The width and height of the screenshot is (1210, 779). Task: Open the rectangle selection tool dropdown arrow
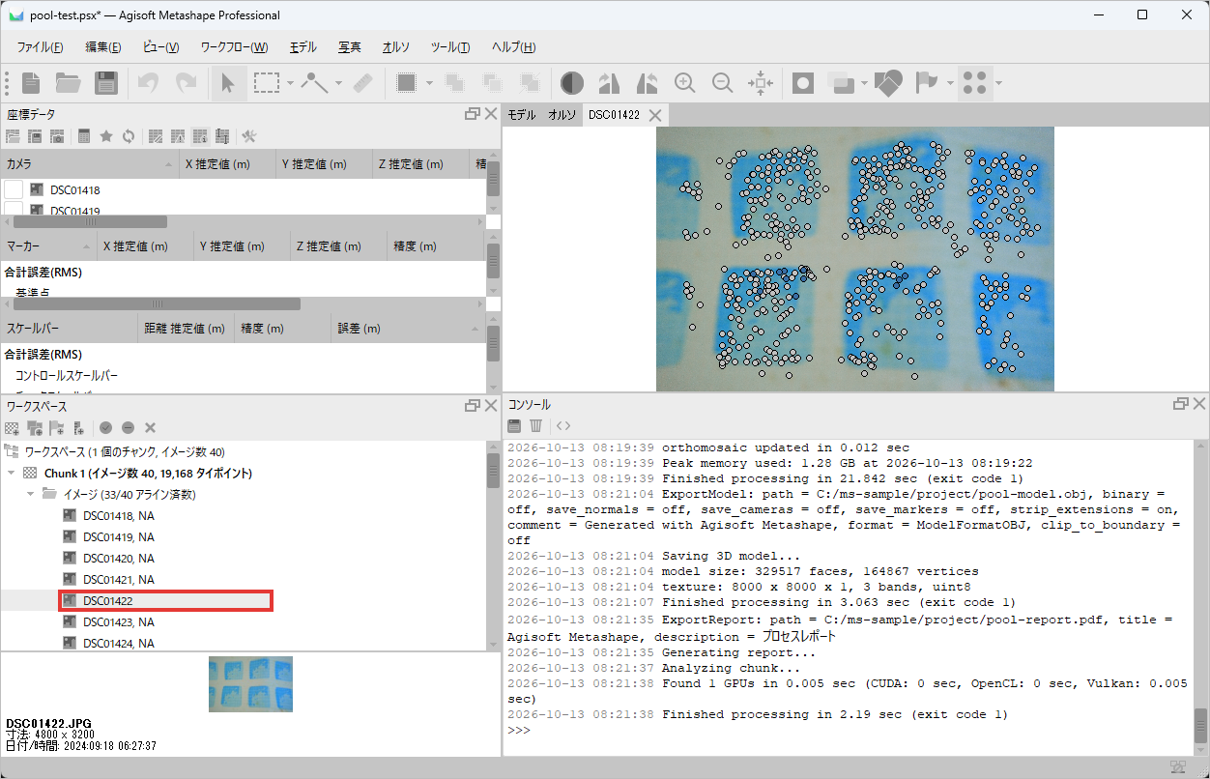click(290, 83)
